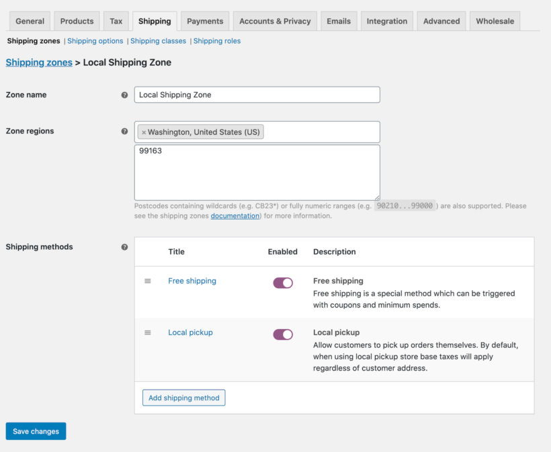The image size is (551, 452).
Task: Click the Free shipping drag handle icon
Action: [148, 281]
